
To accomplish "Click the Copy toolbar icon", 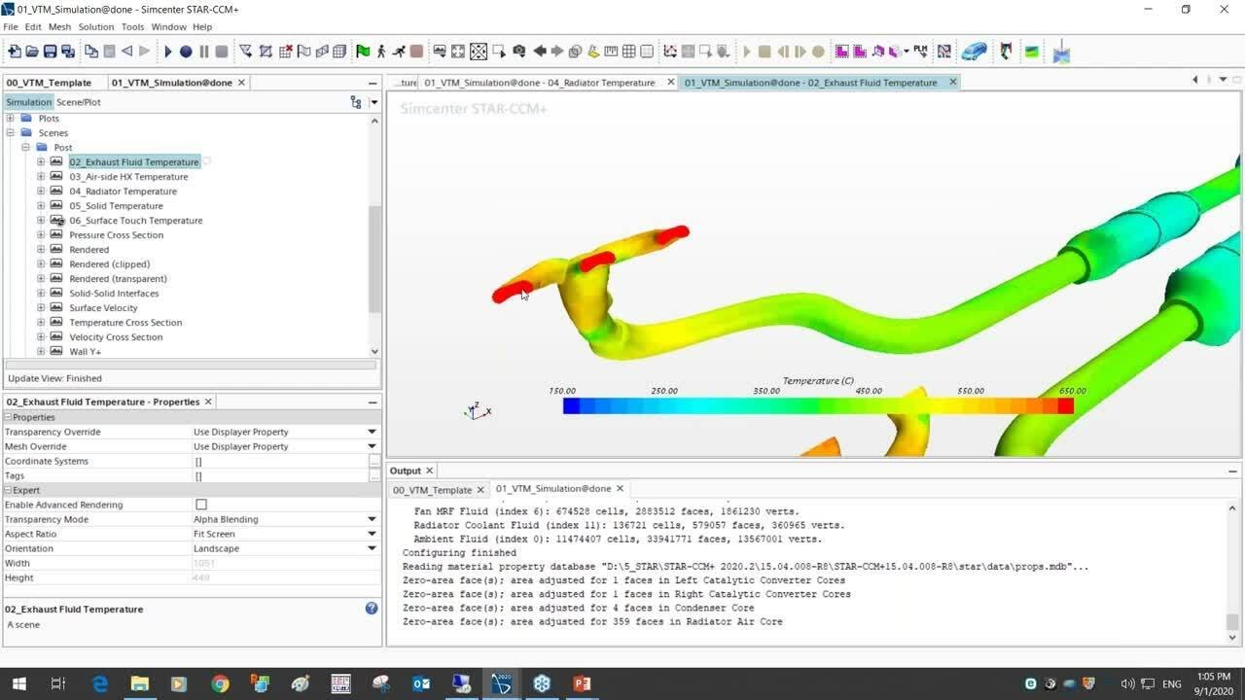I will pos(91,52).
